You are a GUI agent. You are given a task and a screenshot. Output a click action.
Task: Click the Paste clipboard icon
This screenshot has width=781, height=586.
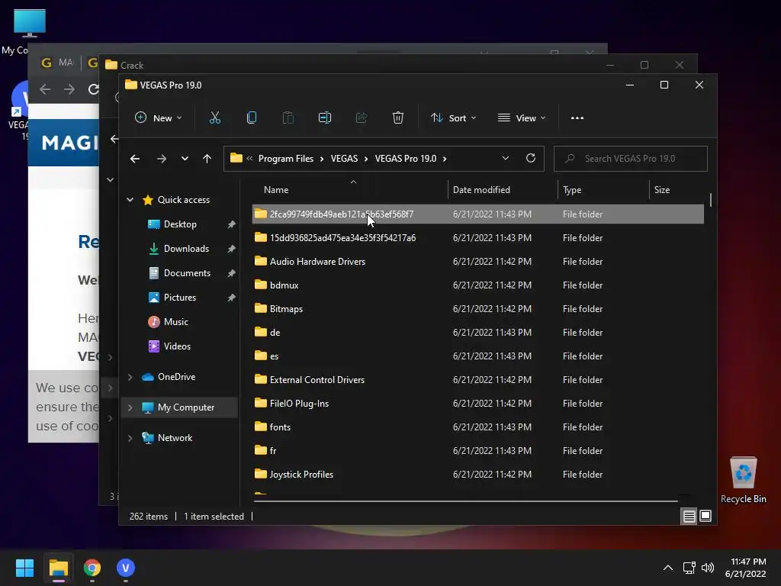coord(288,118)
